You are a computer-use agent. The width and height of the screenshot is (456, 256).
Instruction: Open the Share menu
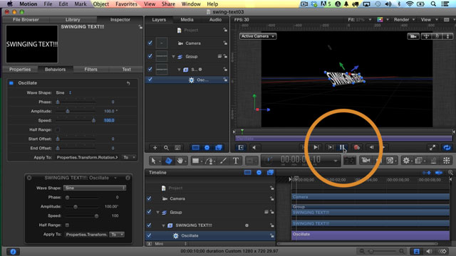[168, 4]
